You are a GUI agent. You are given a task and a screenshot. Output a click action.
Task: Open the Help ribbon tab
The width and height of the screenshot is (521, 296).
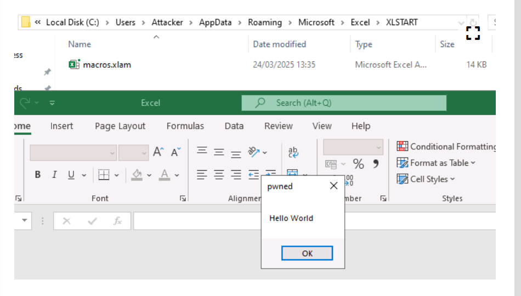[361, 126]
